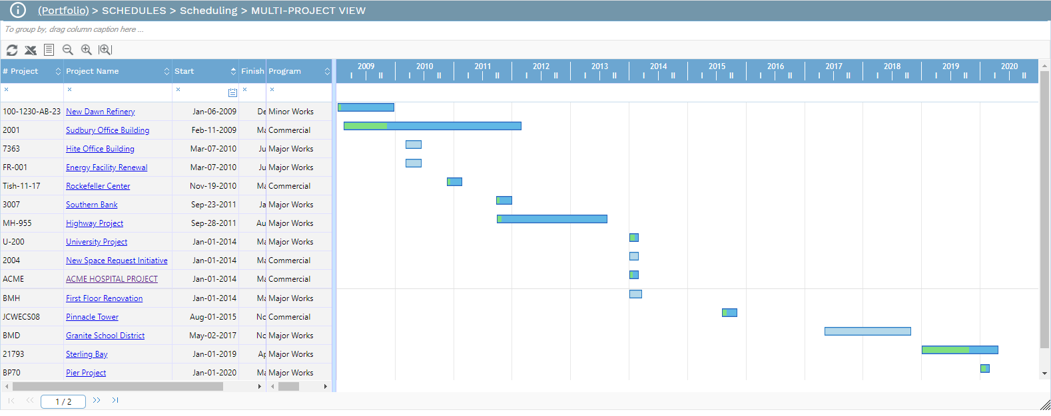Click the document page icon in toolbar
Screen dimensions: 1051x416
[x=49, y=50]
